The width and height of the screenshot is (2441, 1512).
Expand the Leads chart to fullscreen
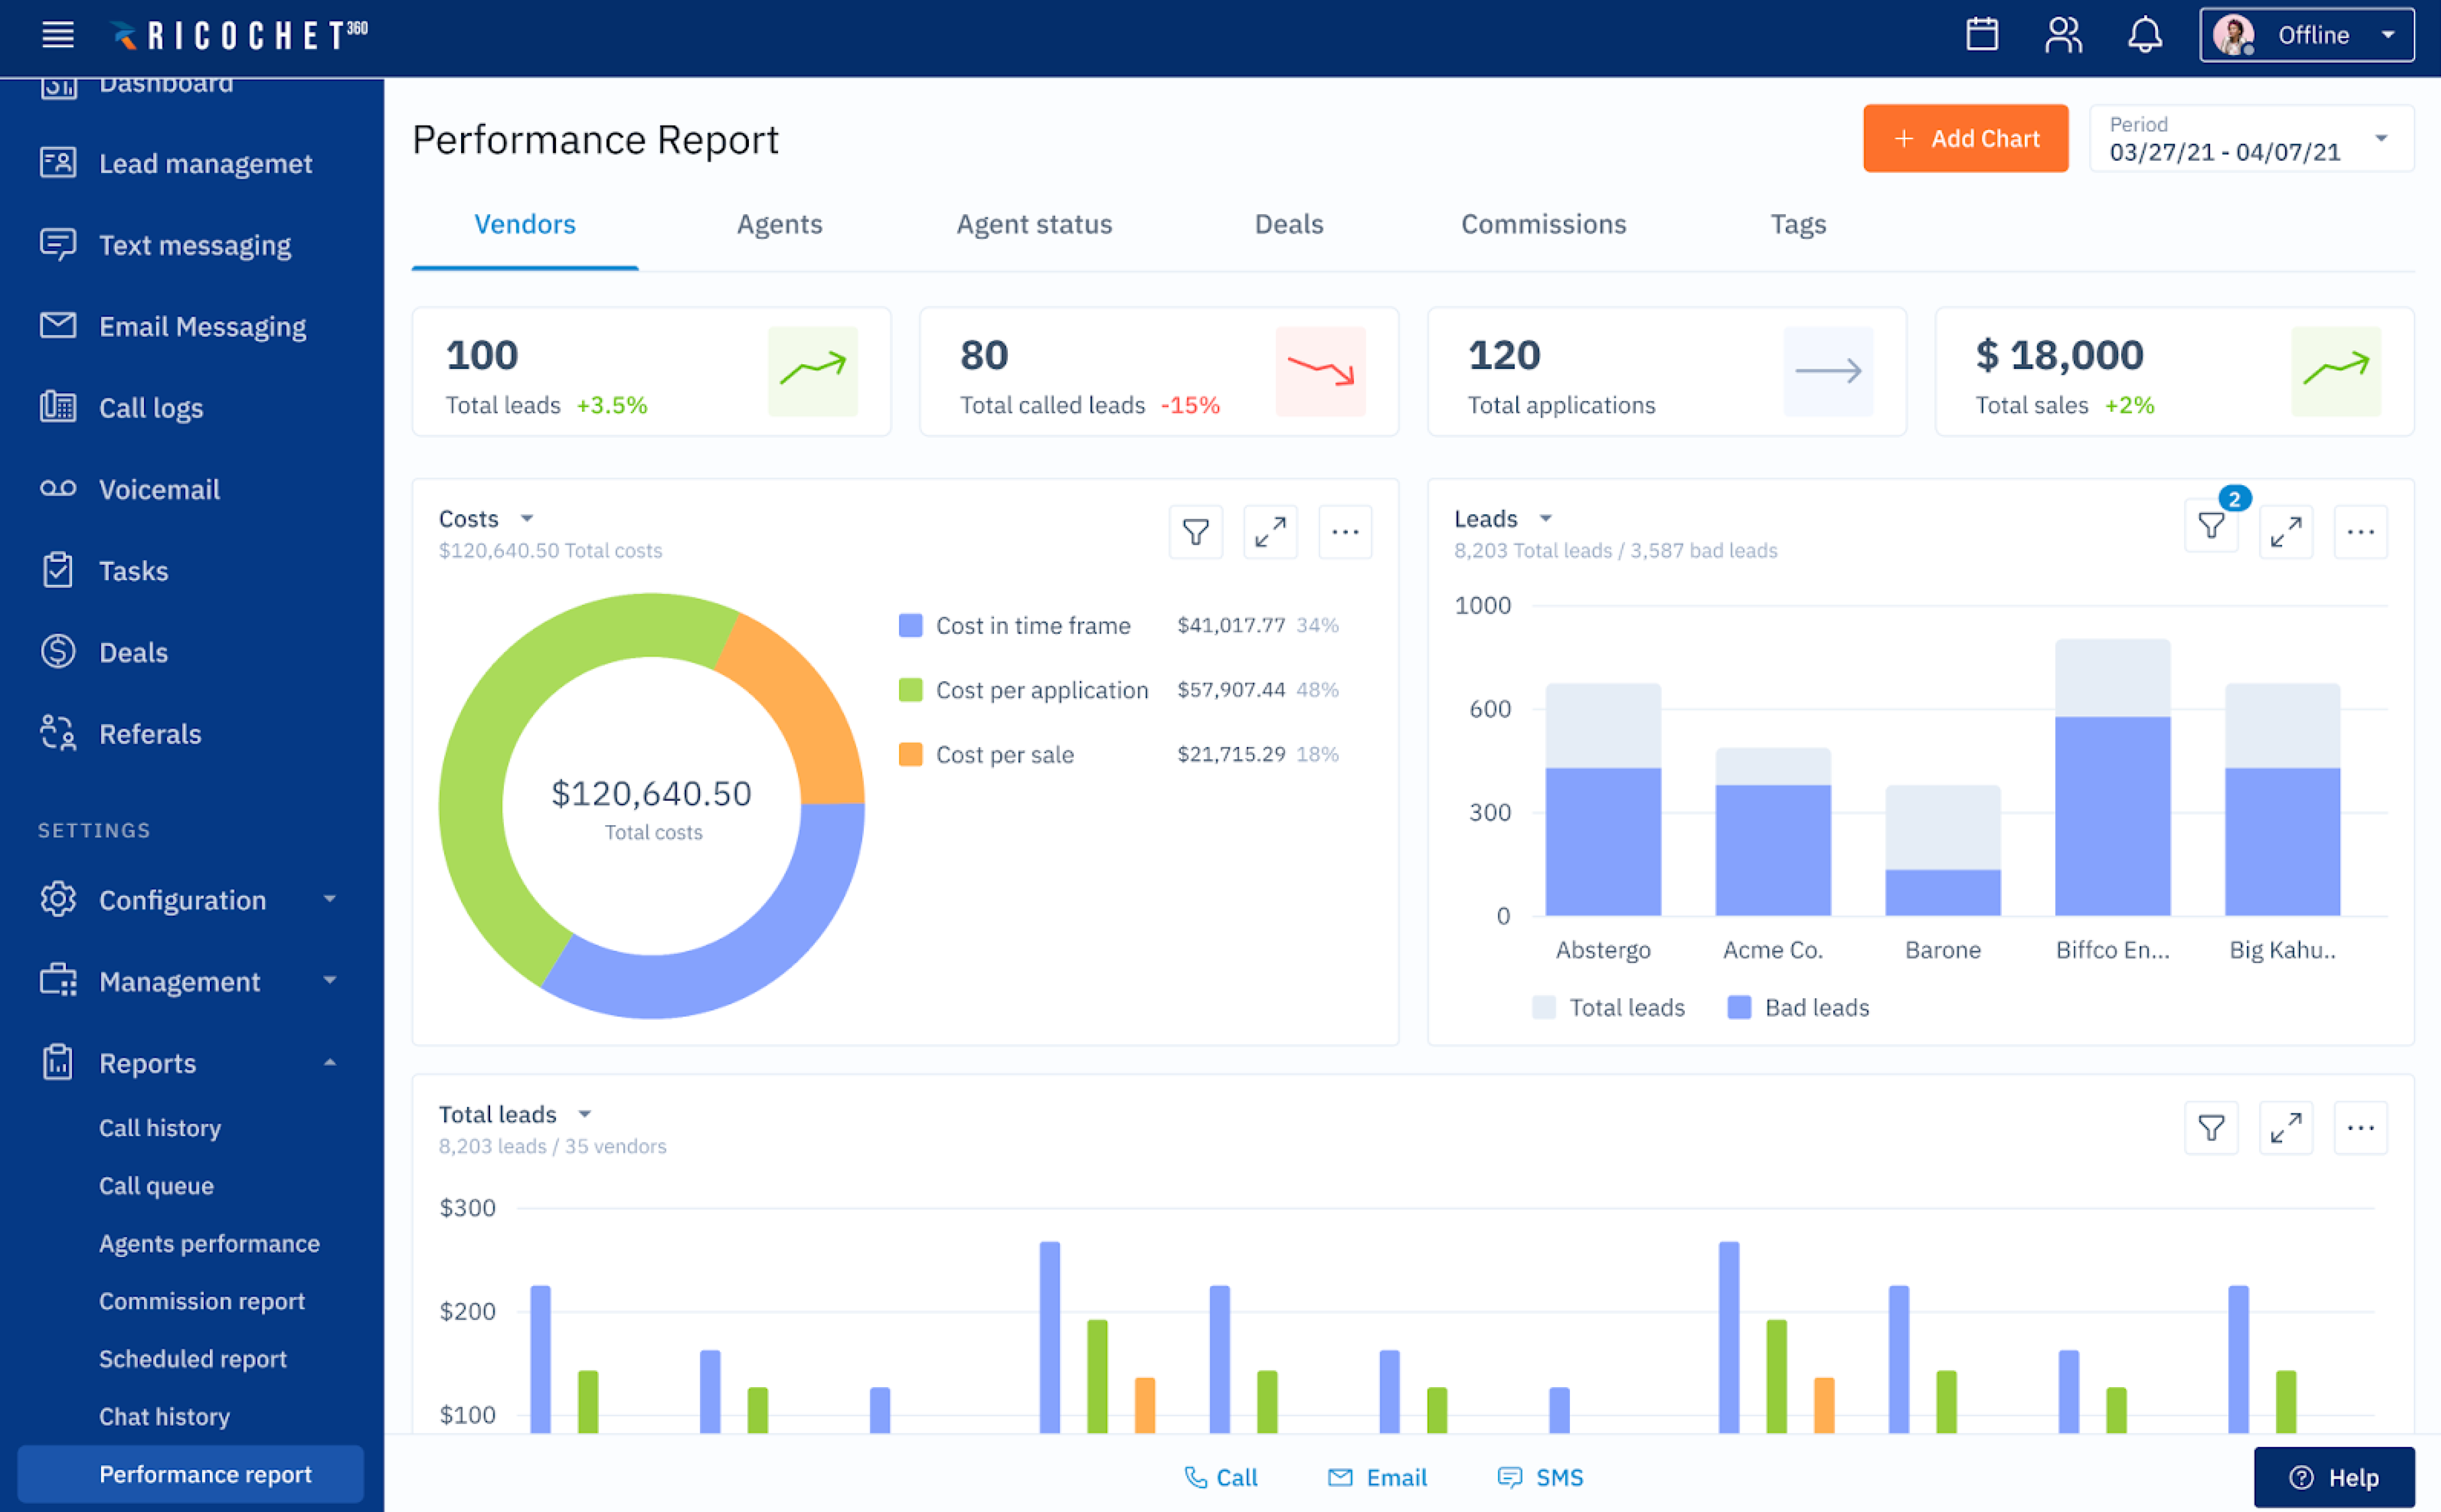[2286, 531]
